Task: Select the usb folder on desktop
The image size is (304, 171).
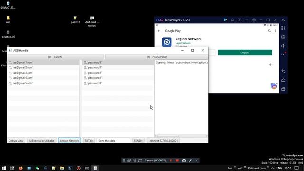Action: click(x=8, y=20)
